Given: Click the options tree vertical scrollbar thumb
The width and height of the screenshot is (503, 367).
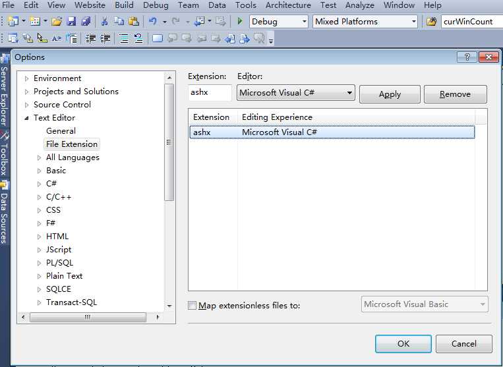Looking at the screenshot, I should [x=169, y=142].
